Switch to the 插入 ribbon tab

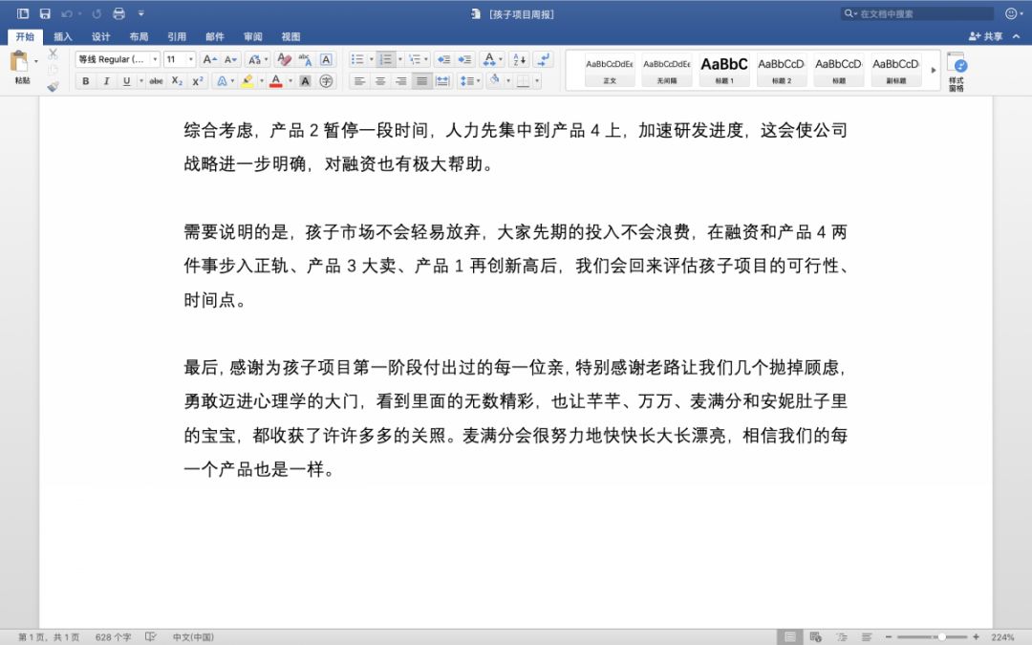(62, 36)
